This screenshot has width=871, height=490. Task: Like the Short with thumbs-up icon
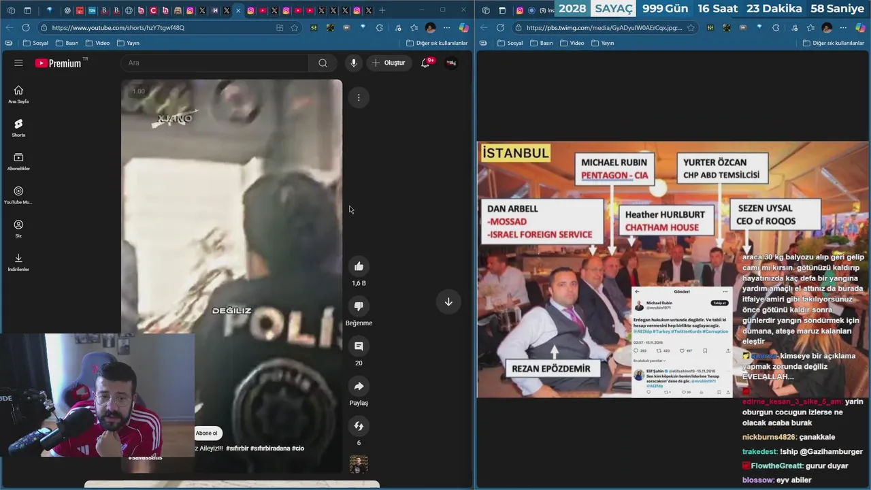tap(359, 266)
